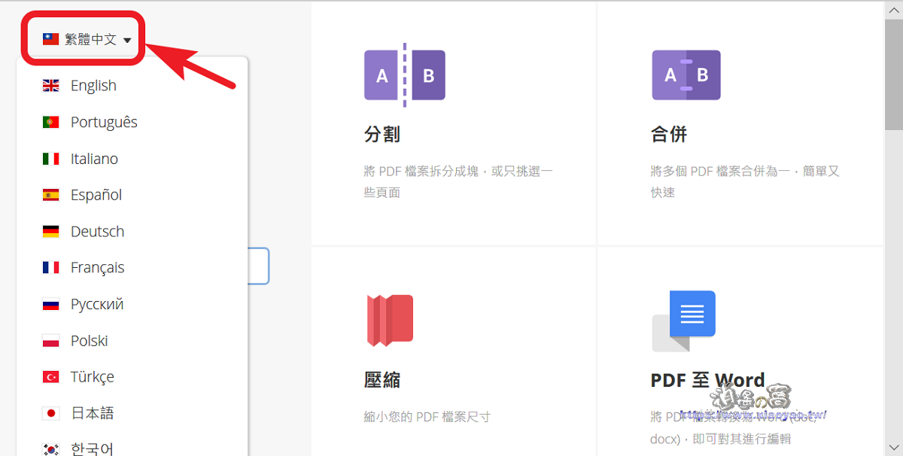Click the Merge PDF (合併) icon
Screen dimensions: 903x456
[686, 75]
